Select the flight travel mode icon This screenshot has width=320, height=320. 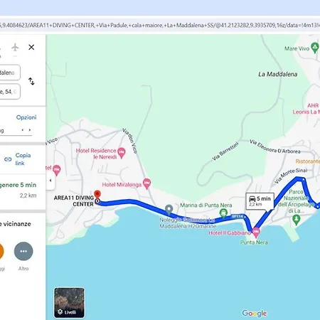[15, 48]
